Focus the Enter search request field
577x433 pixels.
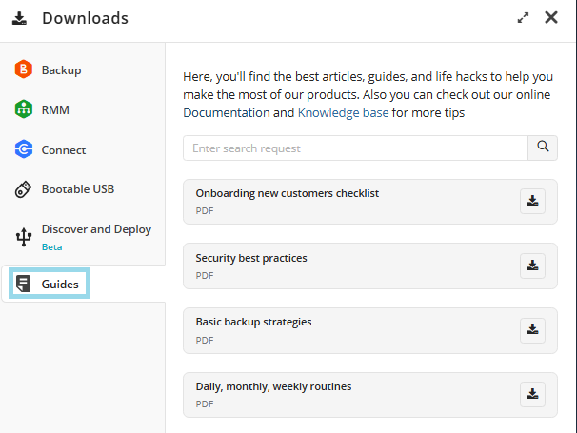pos(355,148)
